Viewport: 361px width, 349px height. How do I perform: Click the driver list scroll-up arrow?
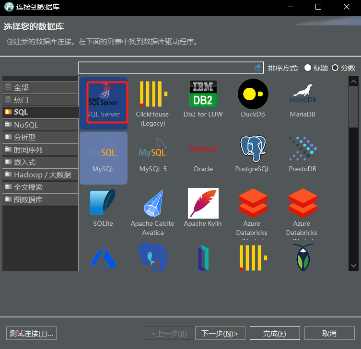(353, 81)
